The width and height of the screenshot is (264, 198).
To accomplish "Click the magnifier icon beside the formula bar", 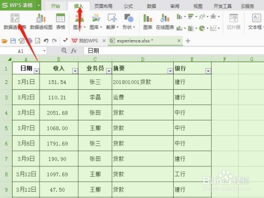I will pos(64,51).
